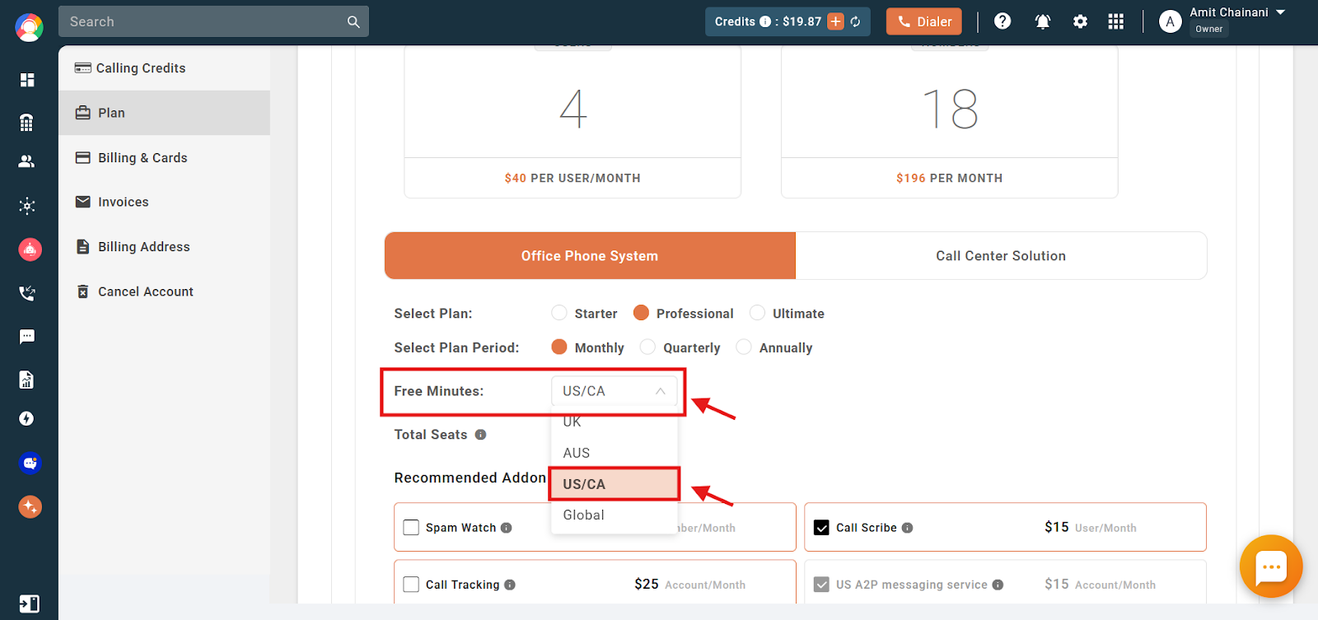Choose AUS from Free Minutes list
Image resolution: width=1318 pixels, height=620 pixels.
615,453
